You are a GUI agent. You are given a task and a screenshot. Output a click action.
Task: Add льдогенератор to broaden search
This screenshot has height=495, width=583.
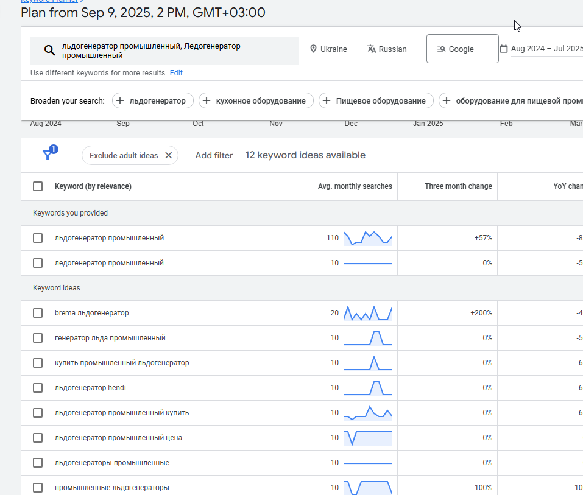(x=152, y=100)
